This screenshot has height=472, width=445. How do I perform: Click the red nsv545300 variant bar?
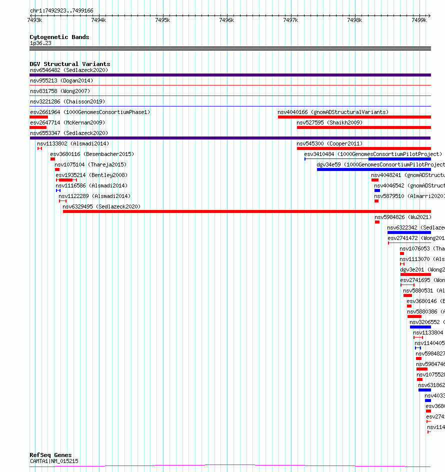[364, 148]
